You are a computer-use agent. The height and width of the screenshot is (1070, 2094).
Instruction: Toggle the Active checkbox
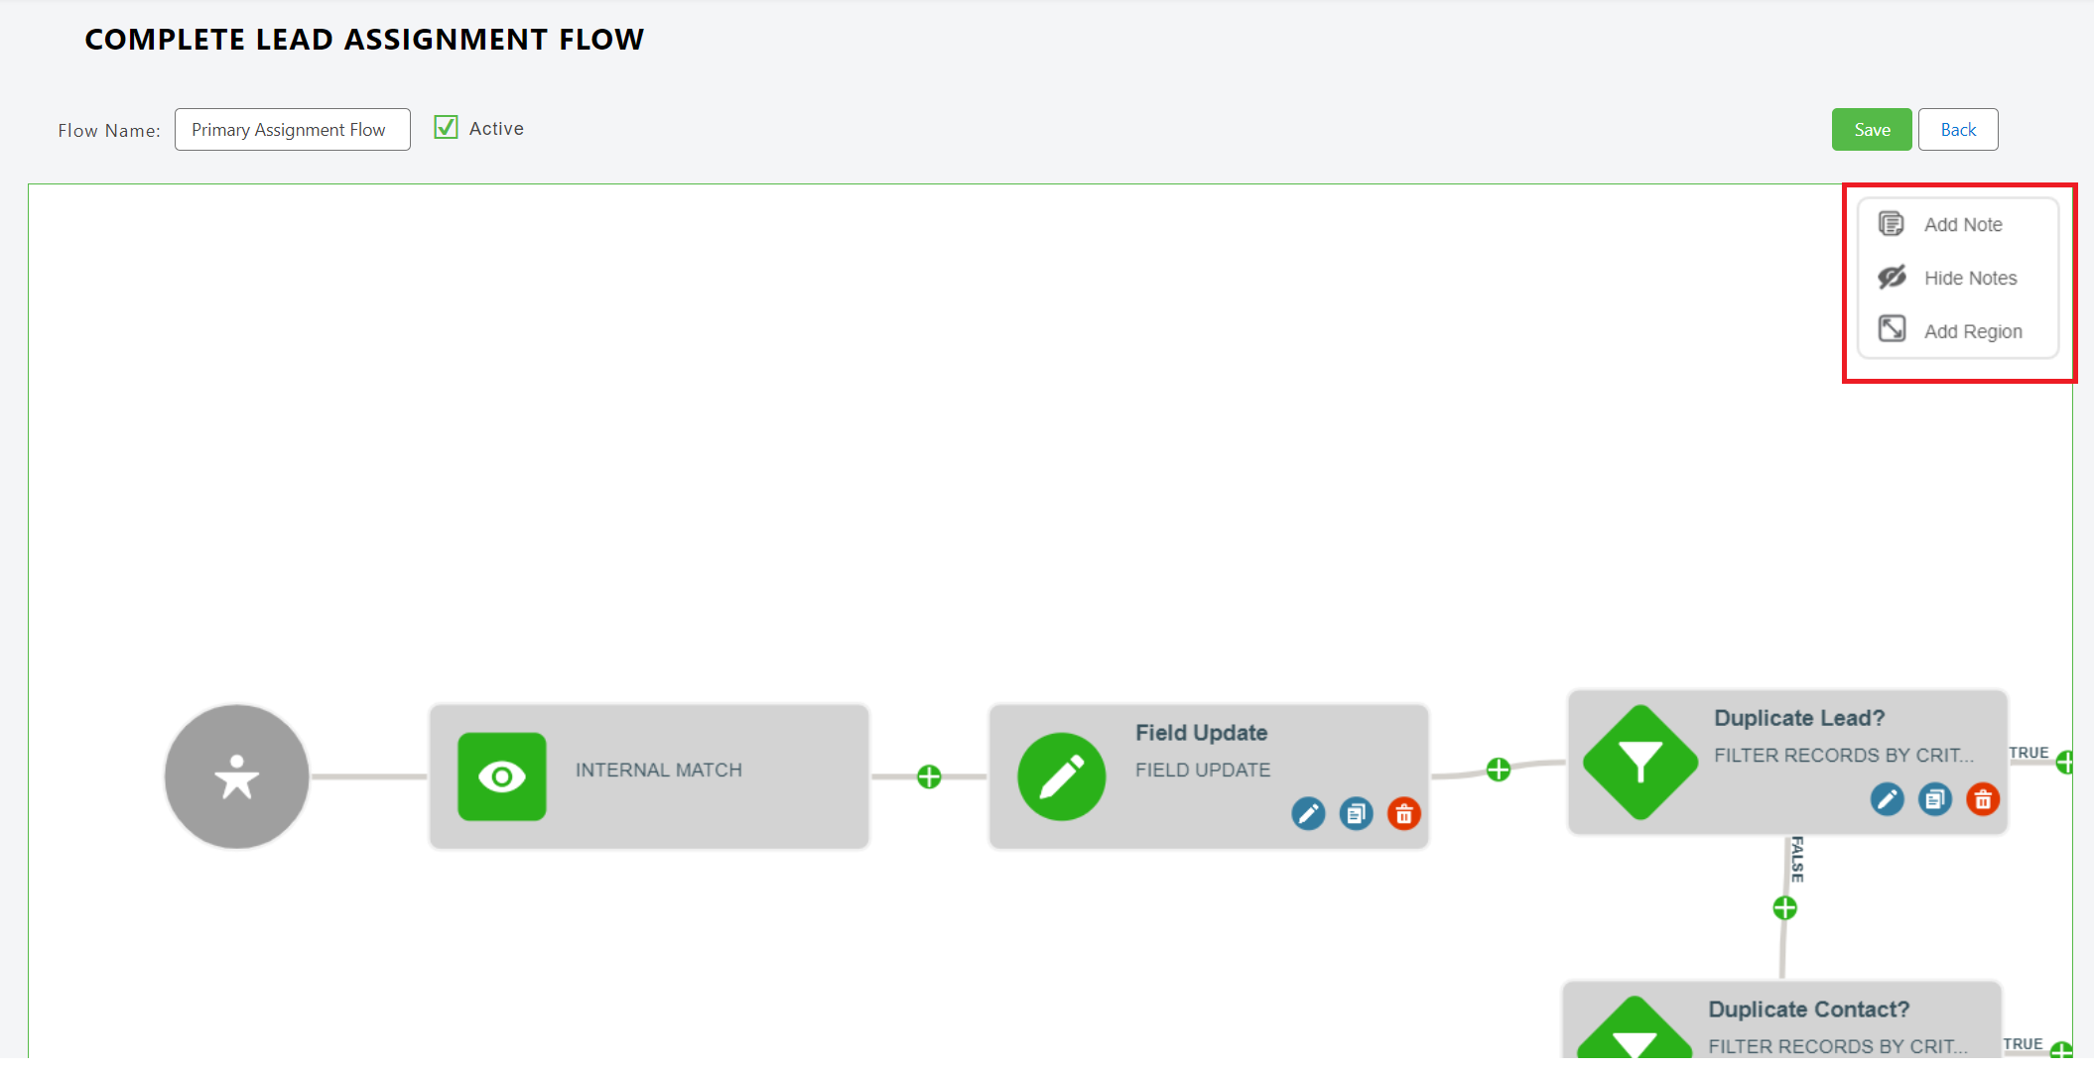point(447,128)
